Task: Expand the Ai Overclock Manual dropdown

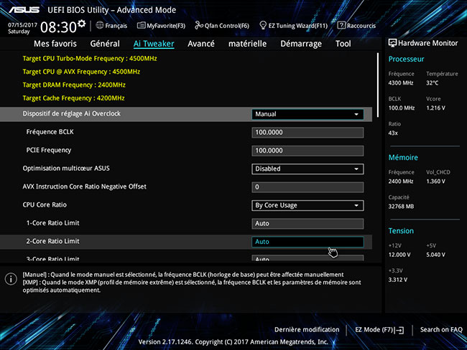Action: click(308, 114)
